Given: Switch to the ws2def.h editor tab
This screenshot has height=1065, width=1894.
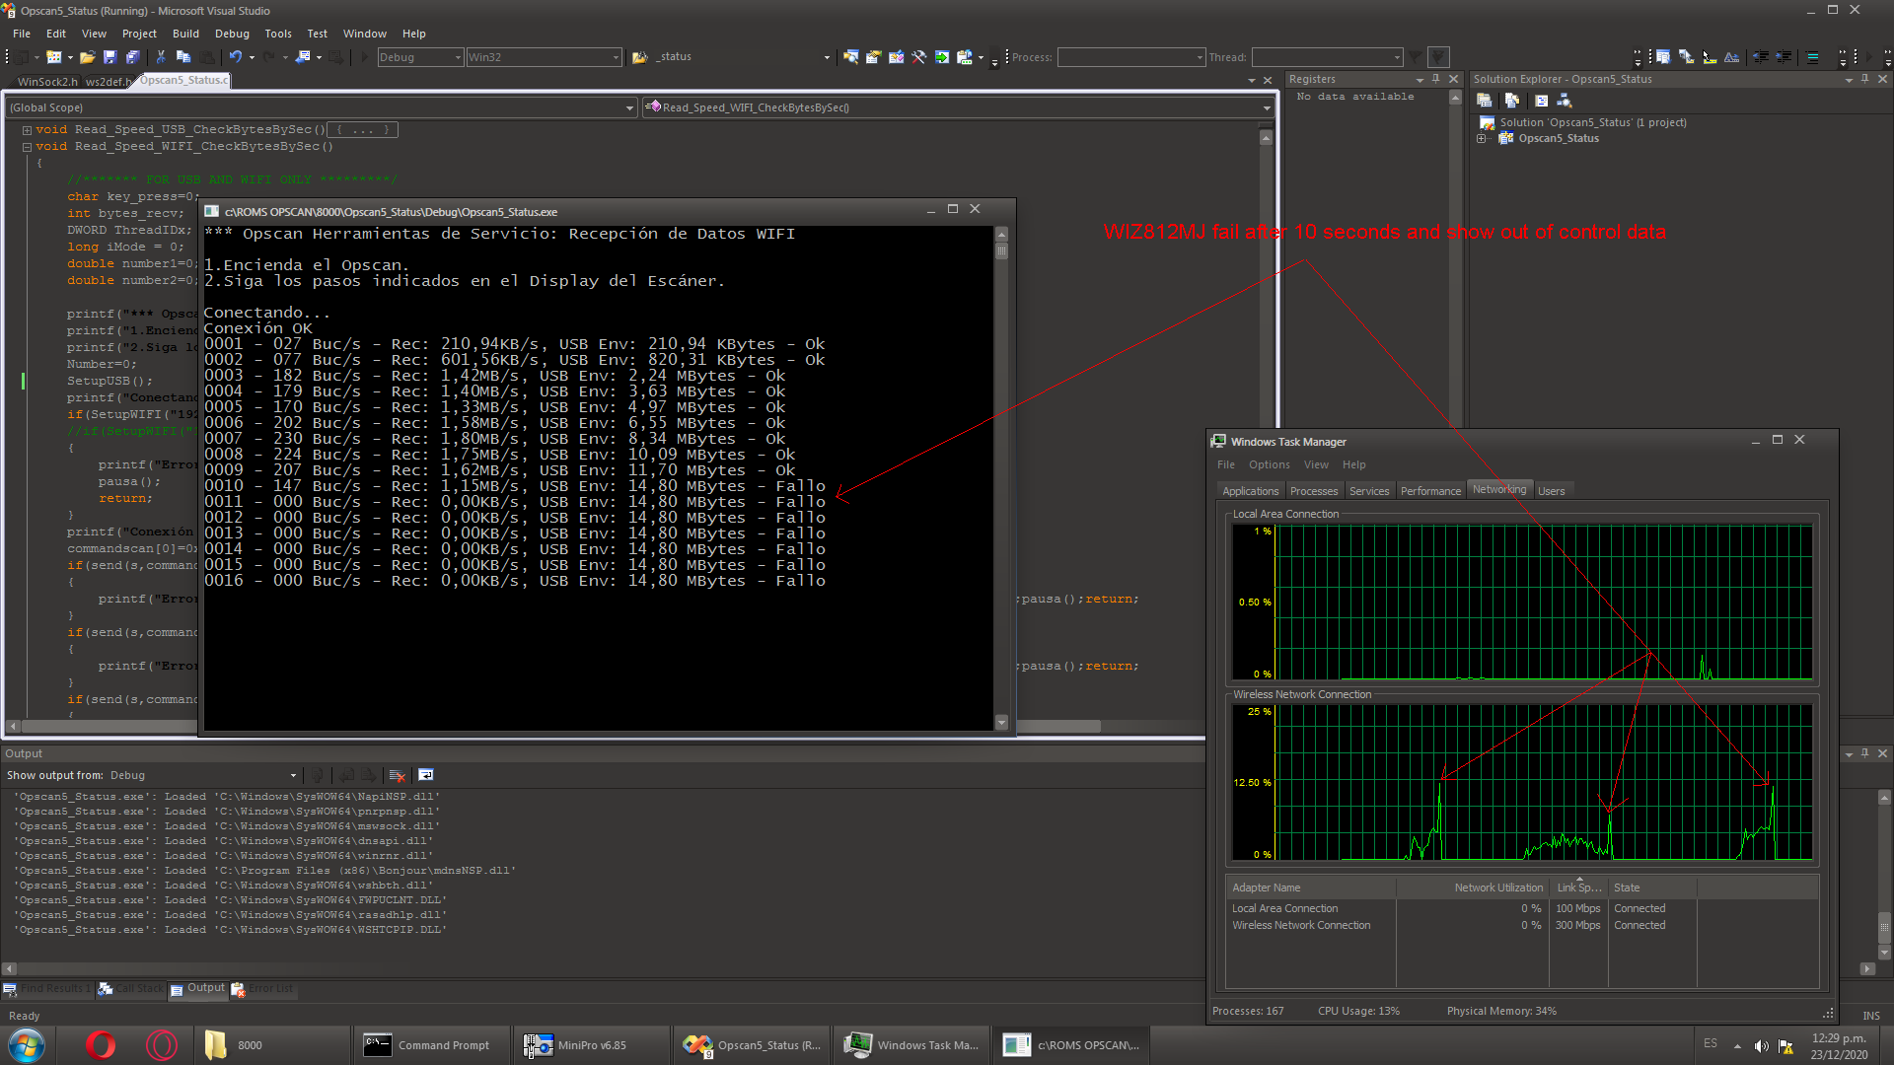Looking at the screenshot, I should 108,81.
